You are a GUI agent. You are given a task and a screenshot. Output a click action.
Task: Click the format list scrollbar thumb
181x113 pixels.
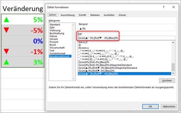[x=173, y=67]
